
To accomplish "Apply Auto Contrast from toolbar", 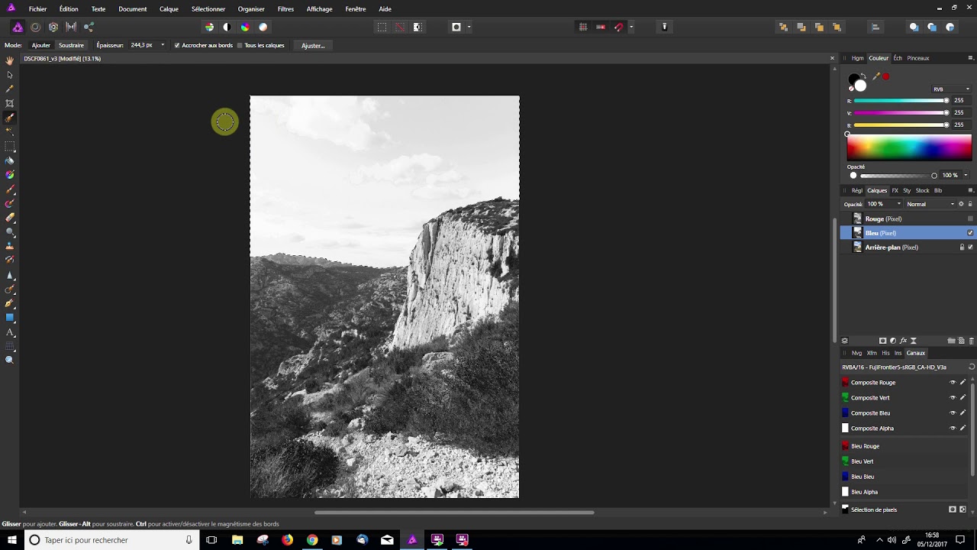I will click(x=227, y=27).
